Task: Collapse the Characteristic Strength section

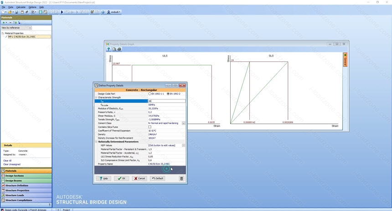Action: [96, 98]
